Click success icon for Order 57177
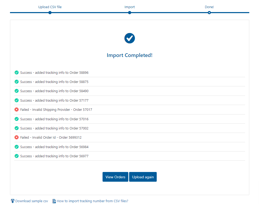This screenshot has height=209, width=259. tap(17, 100)
